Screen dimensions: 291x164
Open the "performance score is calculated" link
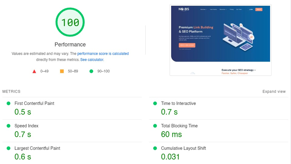click(x=103, y=54)
